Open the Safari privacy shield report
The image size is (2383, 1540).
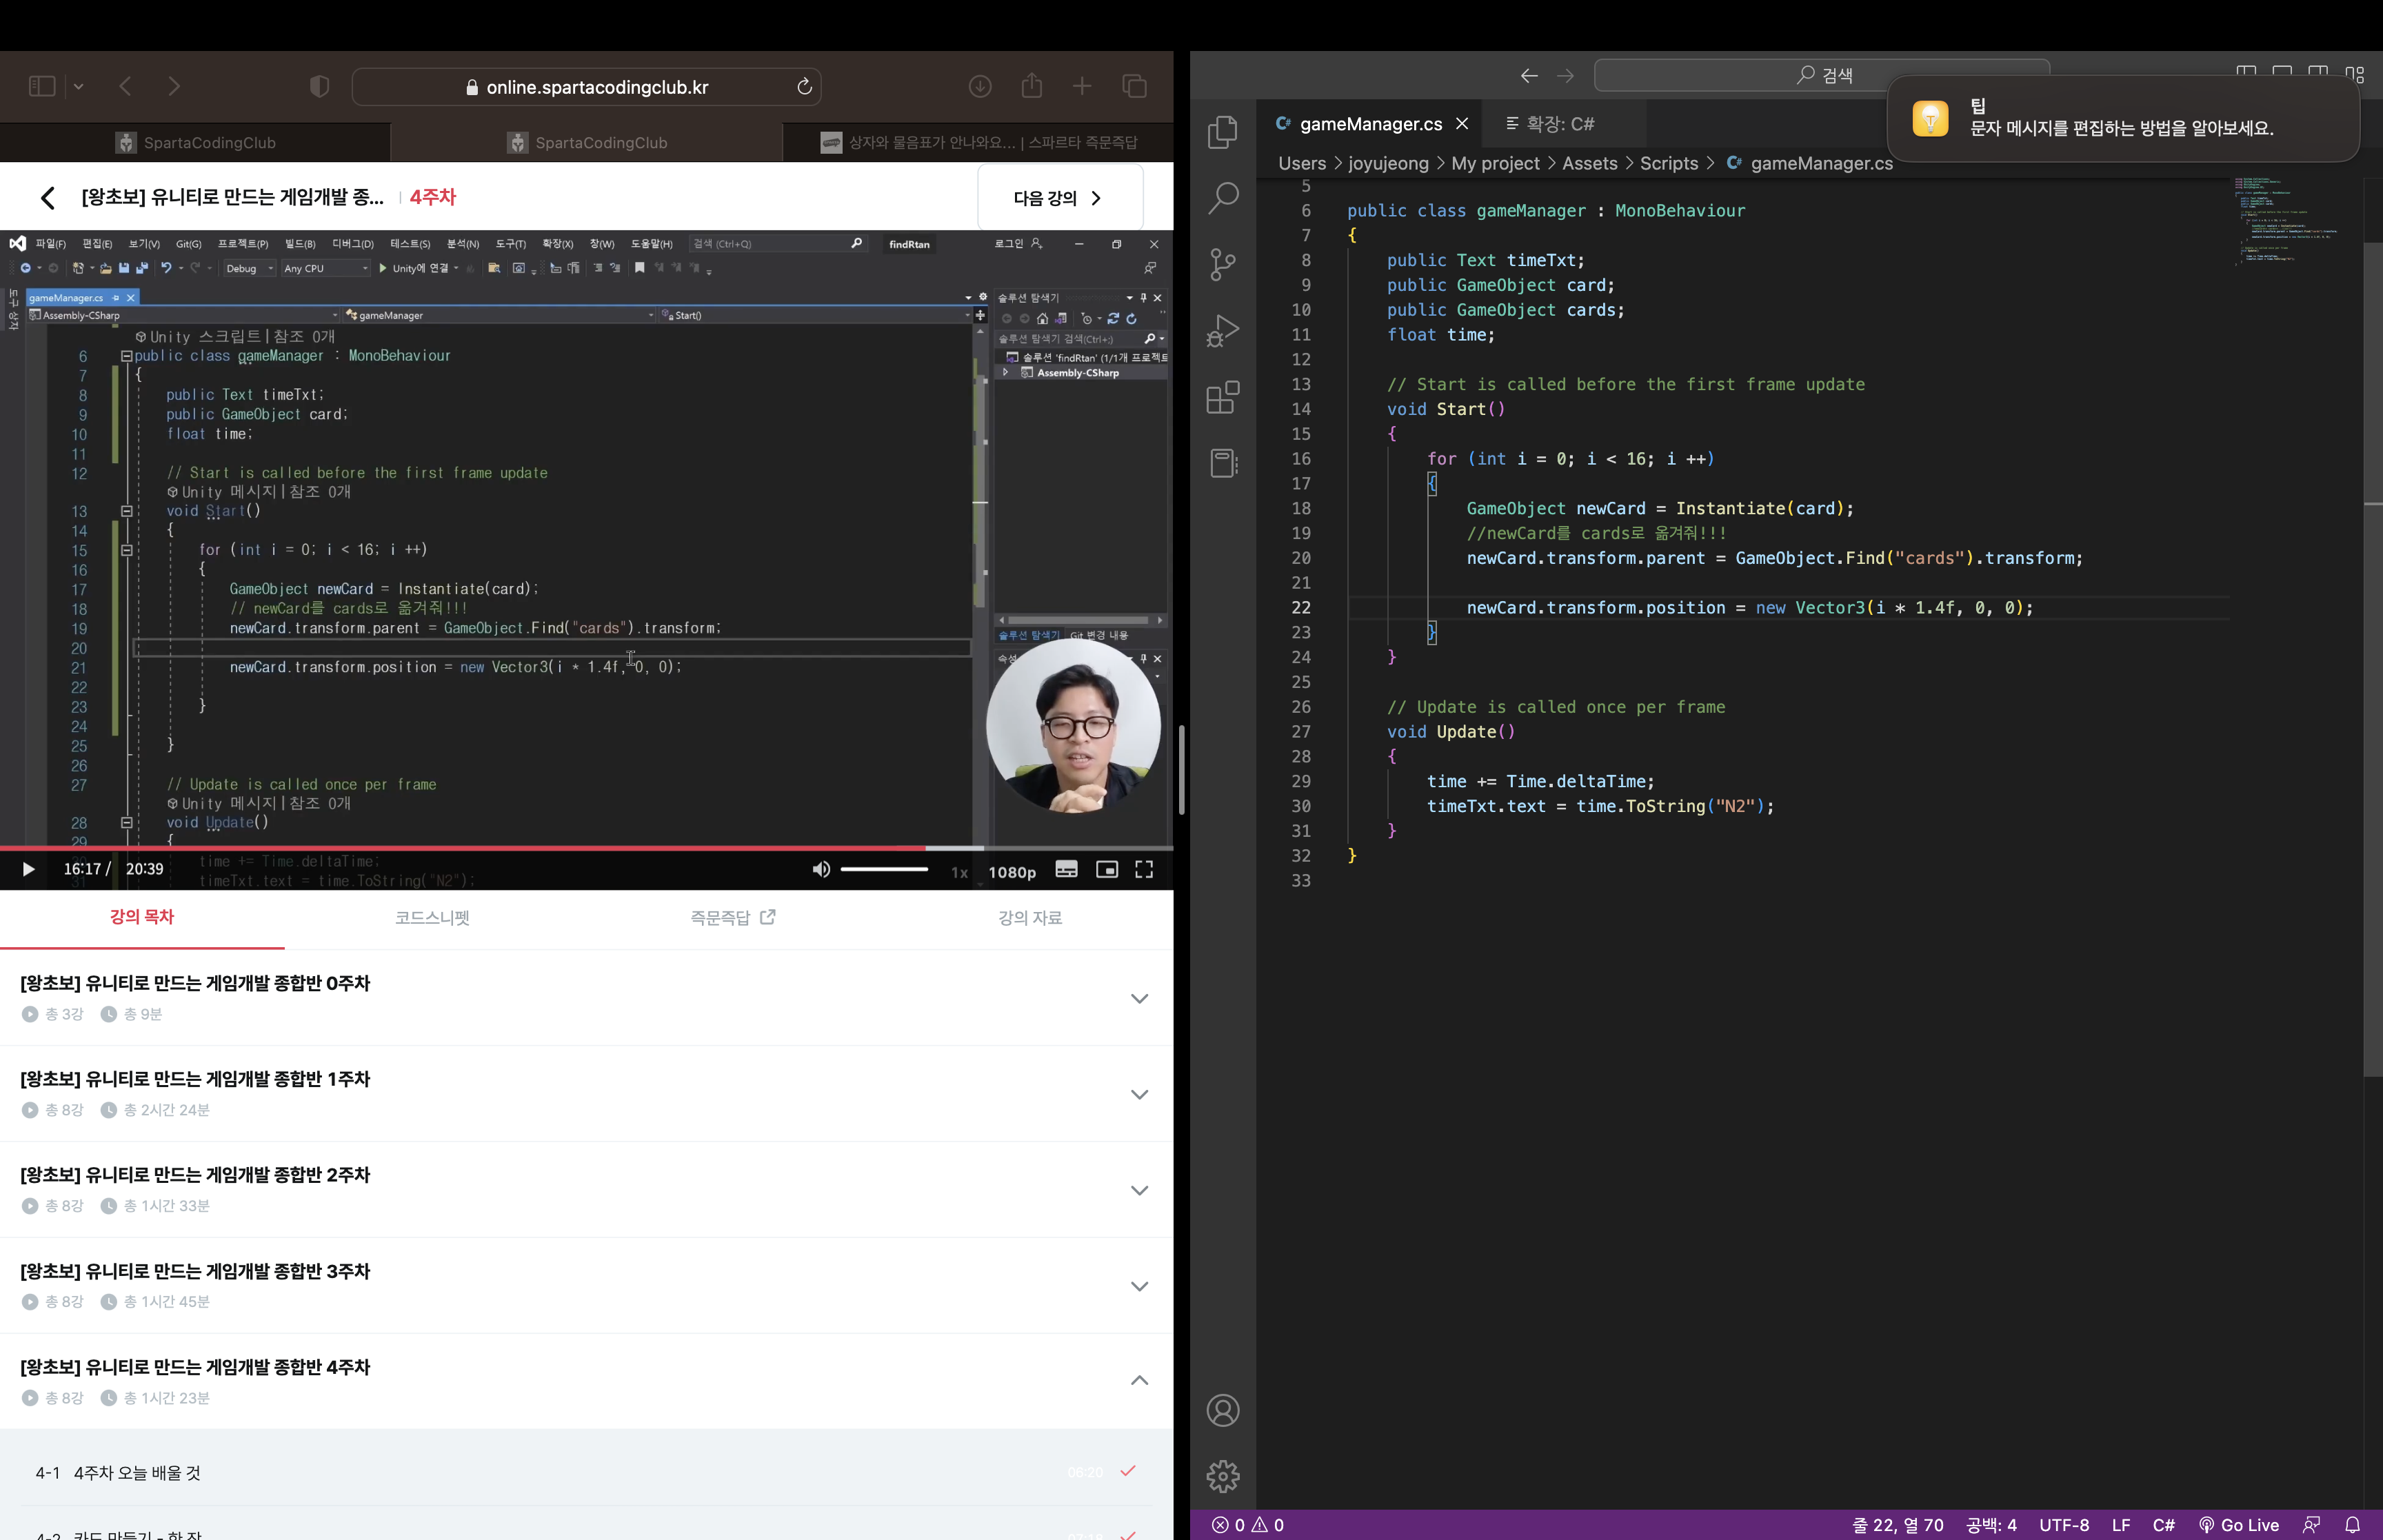(319, 86)
